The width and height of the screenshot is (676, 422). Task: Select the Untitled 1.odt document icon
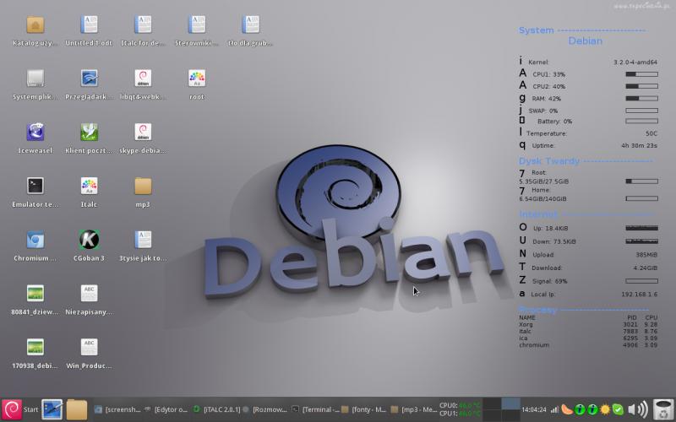click(89, 24)
